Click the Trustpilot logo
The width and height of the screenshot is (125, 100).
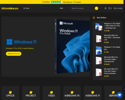tap(77, 2)
